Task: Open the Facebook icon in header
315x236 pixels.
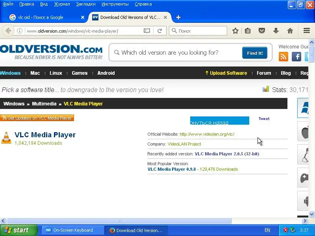Action: [296, 57]
